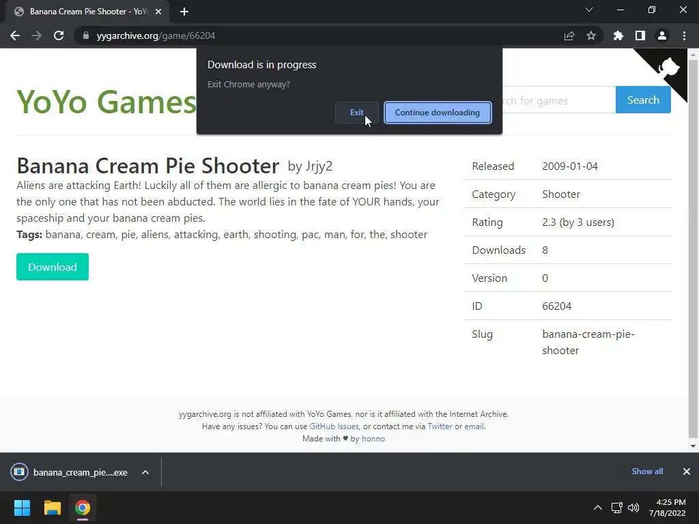Click the 'Exit Chrome anyway?' message
699x524 pixels.
click(x=248, y=84)
